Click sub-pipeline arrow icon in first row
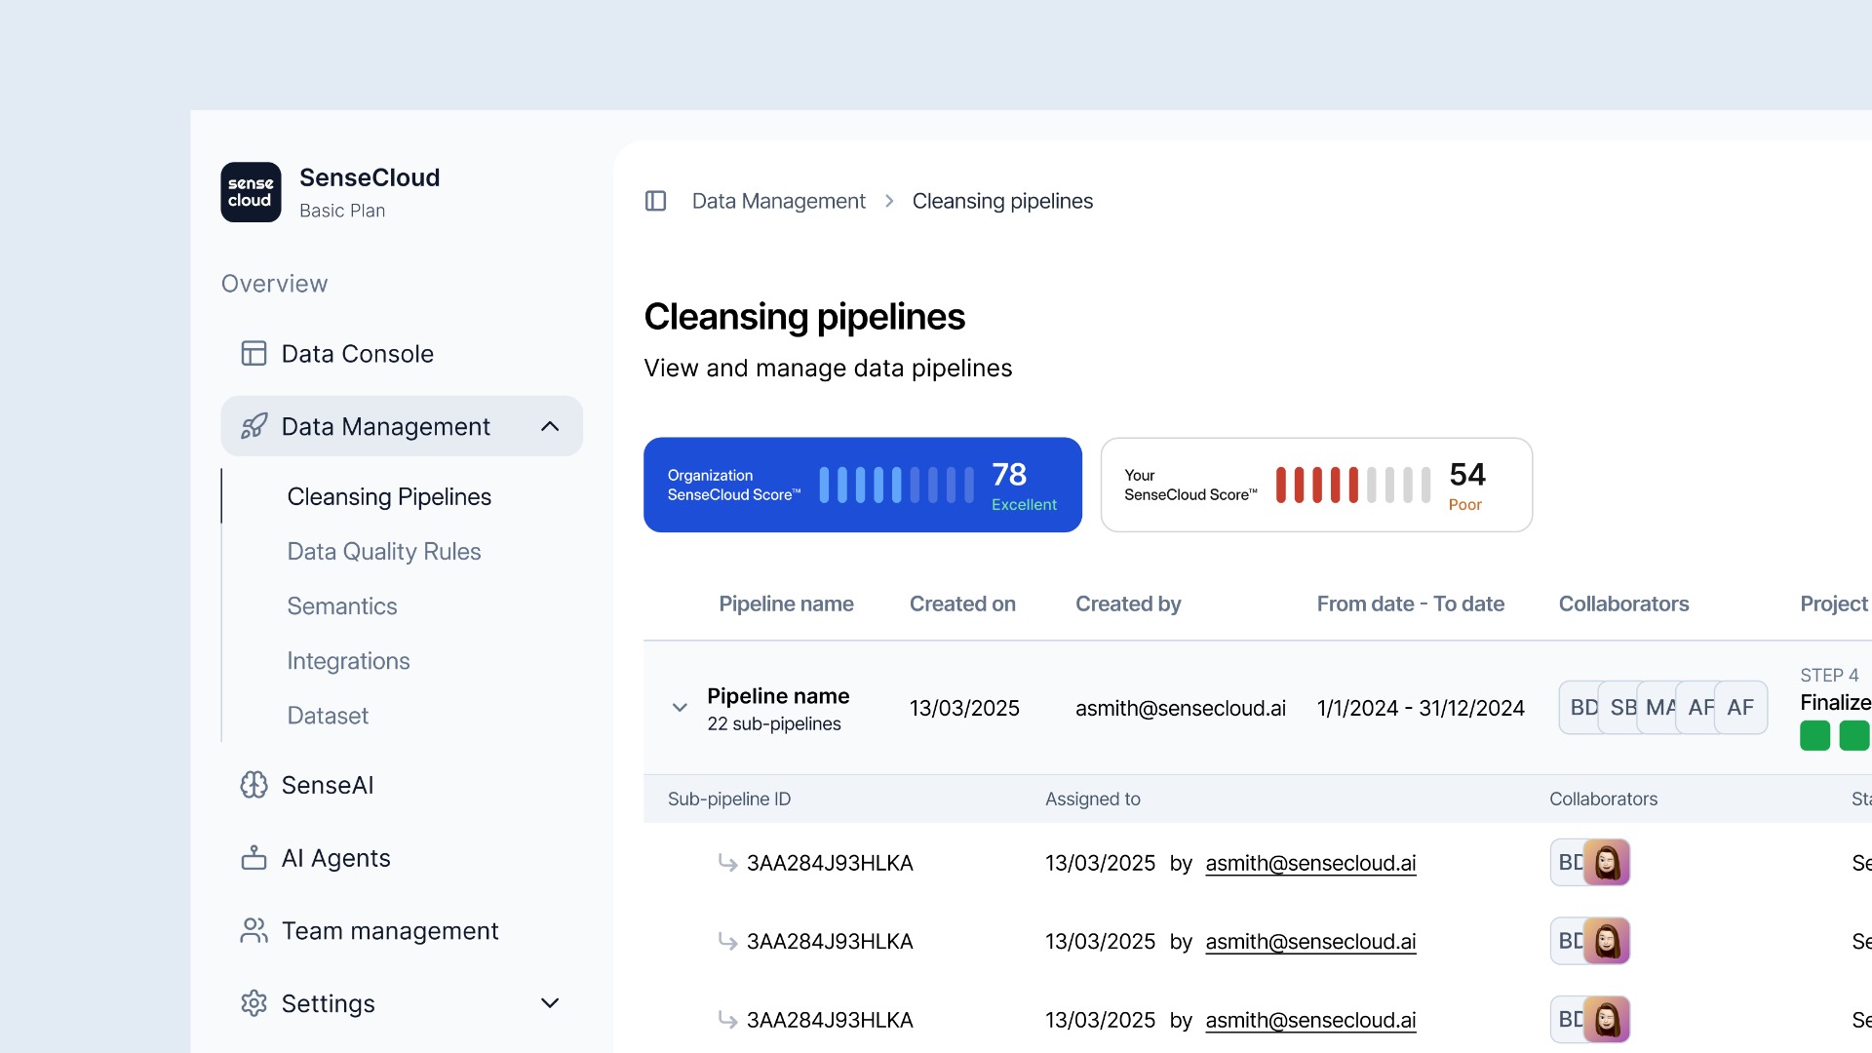This screenshot has width=1872, height=1053. (727, 863)
